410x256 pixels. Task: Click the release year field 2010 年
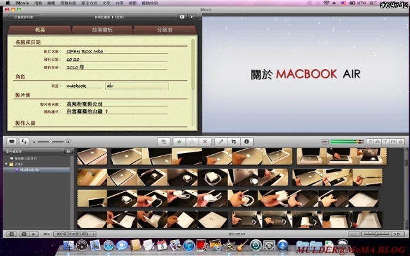pos(117,67)
